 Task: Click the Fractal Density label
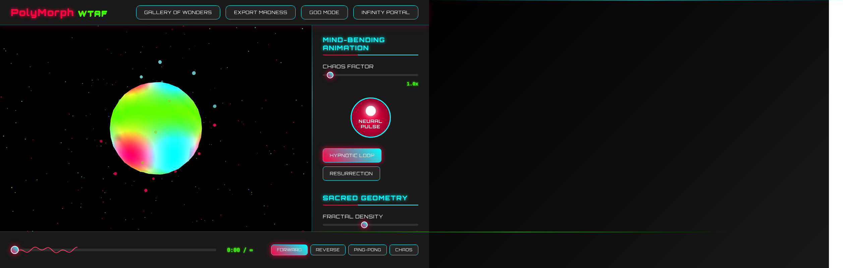(x=353, y=217)
